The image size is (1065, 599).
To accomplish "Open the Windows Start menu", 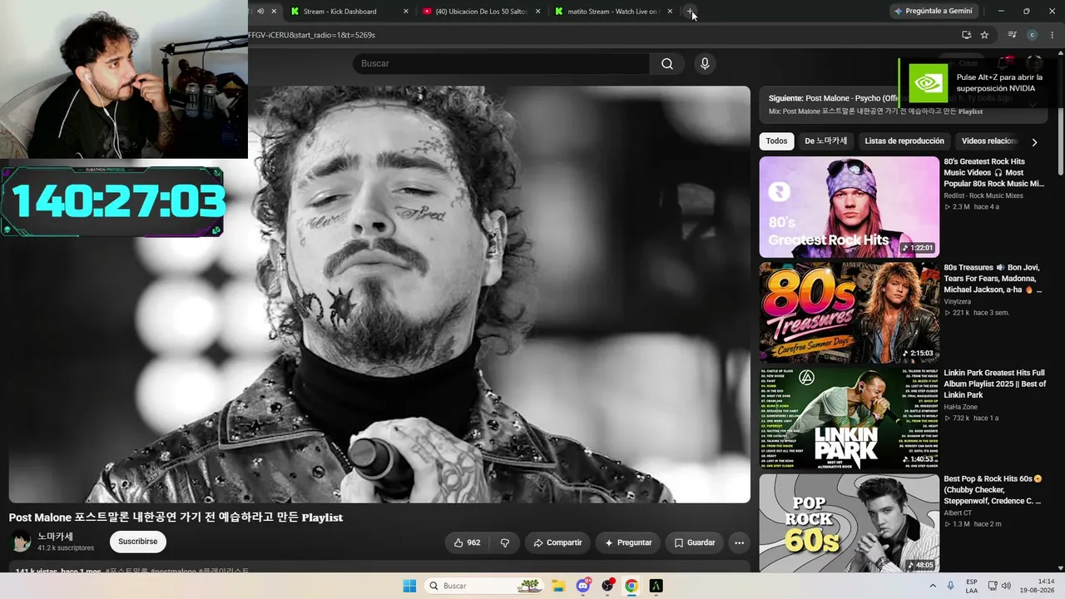I will coord(409,586).
